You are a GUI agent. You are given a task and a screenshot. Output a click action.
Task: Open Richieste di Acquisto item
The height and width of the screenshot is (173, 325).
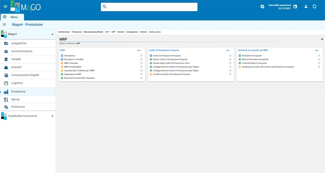point(252,56)
